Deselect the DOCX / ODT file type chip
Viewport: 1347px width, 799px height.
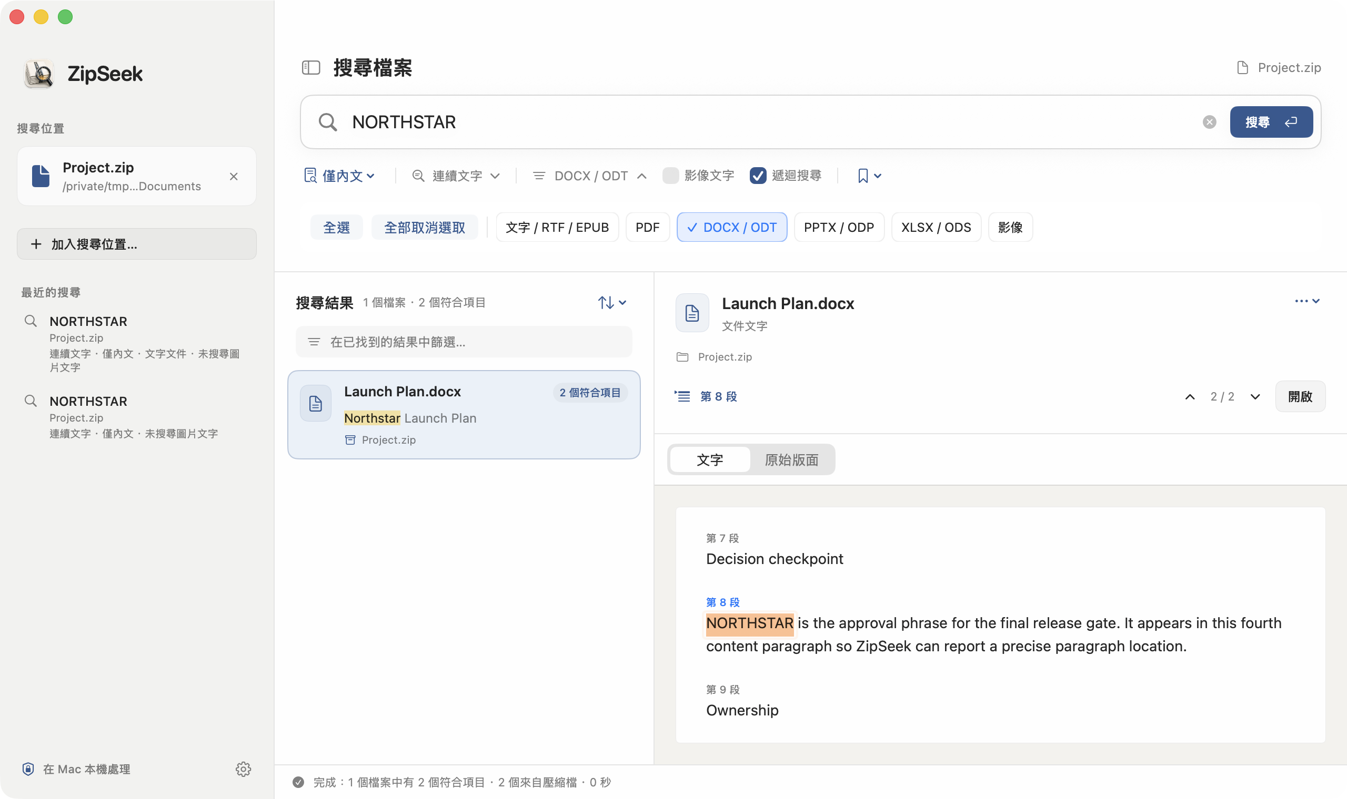(x=732, y=228)
